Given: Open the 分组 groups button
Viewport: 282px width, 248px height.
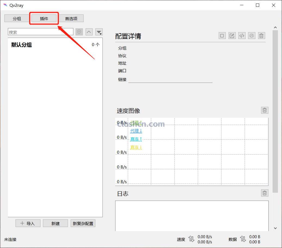Looking at the screenshot, I should click(x=17, y=19).
